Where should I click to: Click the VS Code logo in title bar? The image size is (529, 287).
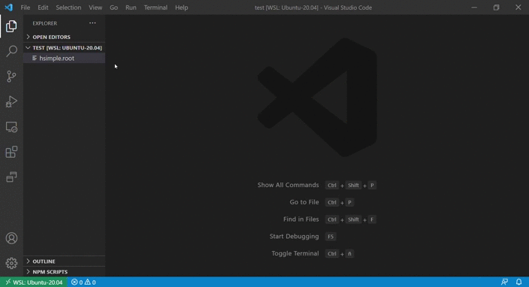9,8
